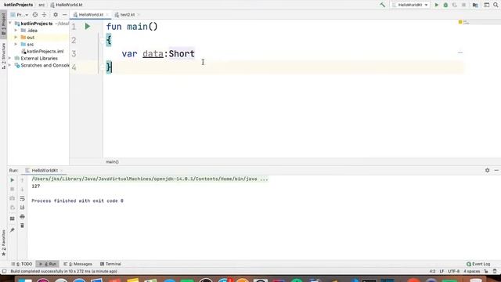Click the Run tool window button
The width and height of the screenshot is (501, 282).
(x=47, y=264)
